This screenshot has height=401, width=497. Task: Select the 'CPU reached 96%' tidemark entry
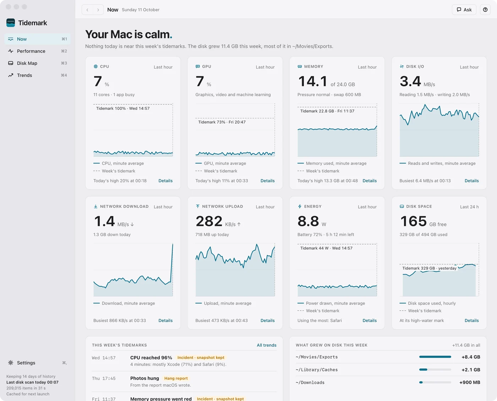(x=184, y=361)
